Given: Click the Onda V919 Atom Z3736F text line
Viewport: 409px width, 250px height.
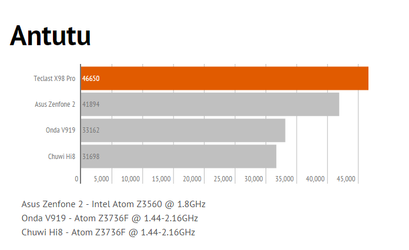Looking at the screenshot, I should click(109, 218).
